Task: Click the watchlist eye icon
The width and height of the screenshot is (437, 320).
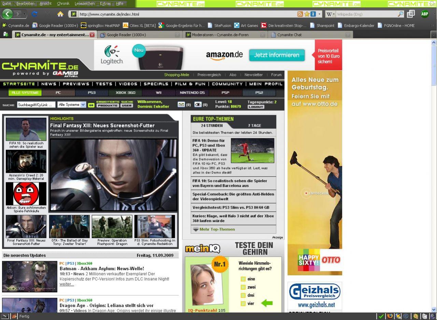Action: pyautogui.click(x=198, y=105)
